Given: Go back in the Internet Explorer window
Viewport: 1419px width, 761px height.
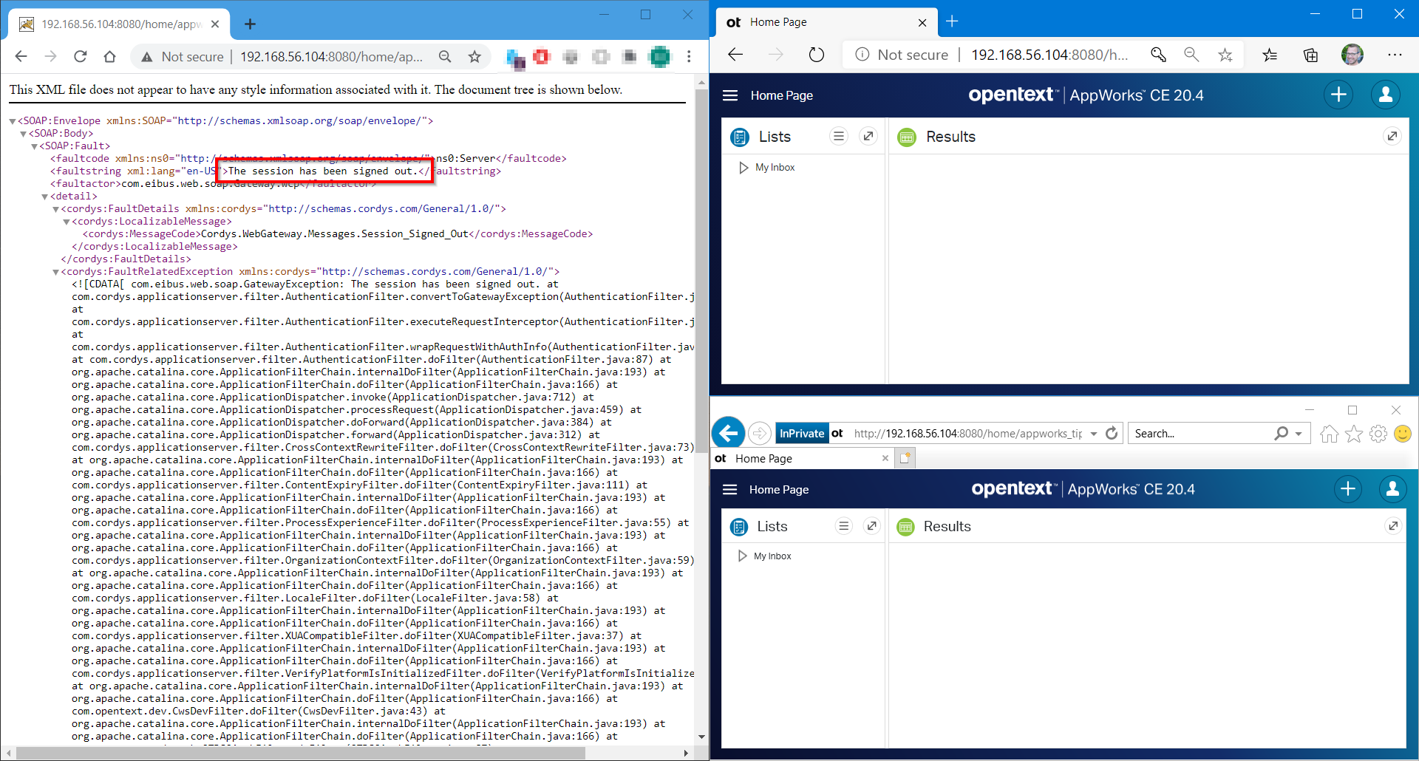Looking at the screenshot, I should pyautogui.click(x=728, y=433).
